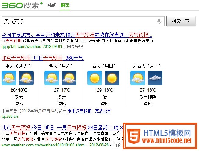
Task: Click the 大后天（周一） heading
Action: [147, 66]
